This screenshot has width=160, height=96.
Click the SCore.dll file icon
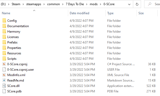coord(4,86)
